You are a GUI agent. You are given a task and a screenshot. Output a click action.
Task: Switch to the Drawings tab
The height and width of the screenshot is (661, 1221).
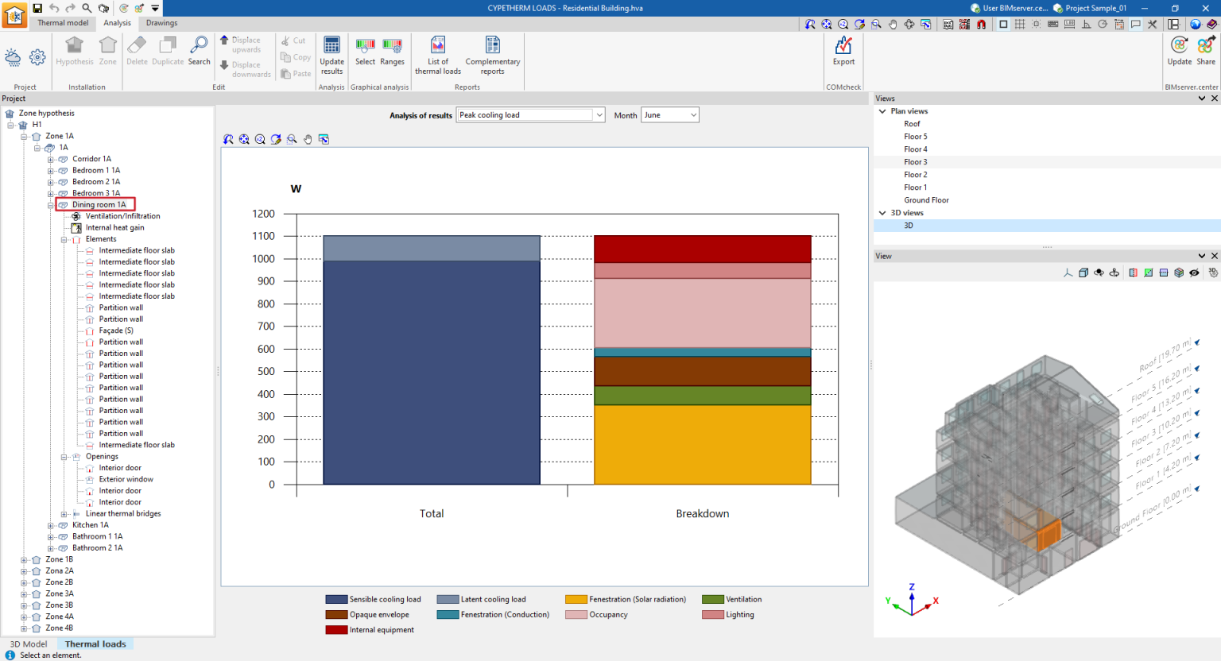point(161,23)
